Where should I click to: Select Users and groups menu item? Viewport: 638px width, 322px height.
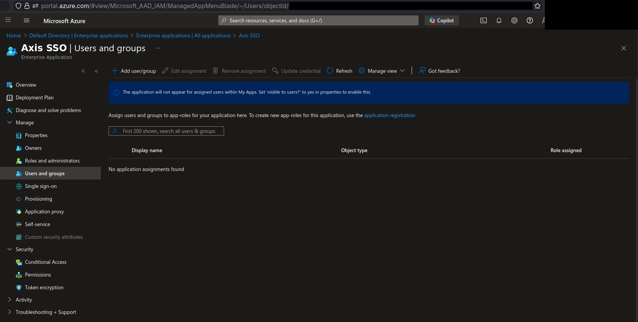(50, 173)
